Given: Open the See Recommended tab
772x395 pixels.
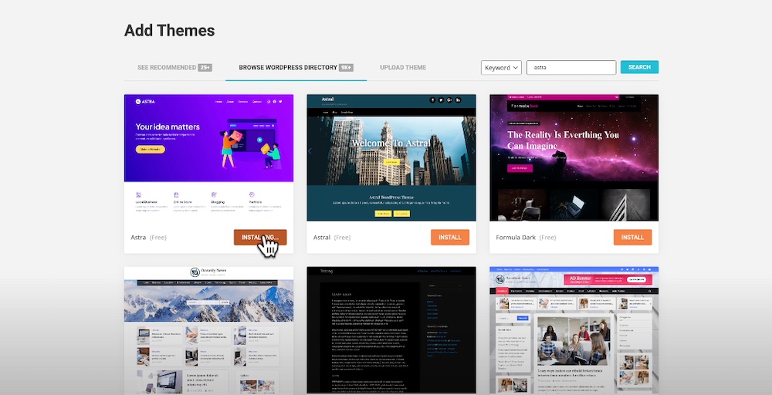Looking at the screenshot, I should [x=174, y=67].
